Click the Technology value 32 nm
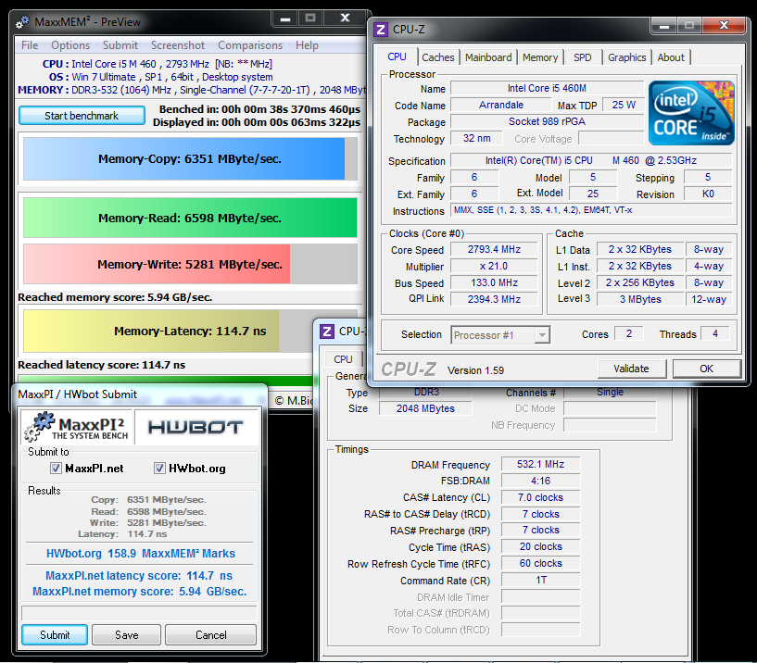Viewport: 757px width, 663px height. coord(476,138)
